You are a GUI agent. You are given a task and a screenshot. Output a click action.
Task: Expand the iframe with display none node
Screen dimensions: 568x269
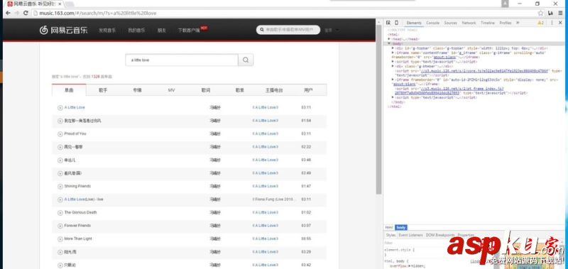pos(393,79)
